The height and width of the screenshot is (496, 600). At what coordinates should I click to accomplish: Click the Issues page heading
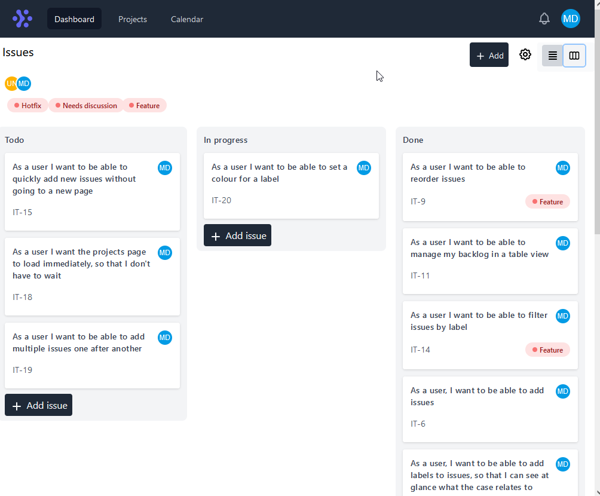pyautogui.click(x=18, y=52)
